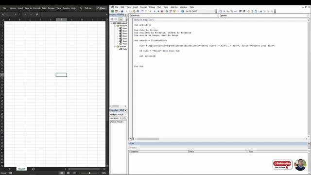Screen dimensions: 311x175
Task: Click Excel column F header
Action: click(x=61, y=19)
